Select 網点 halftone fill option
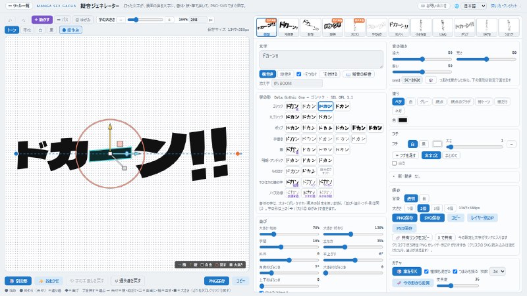Viewport: 527px width, 296px height. [x=439, y=101]
